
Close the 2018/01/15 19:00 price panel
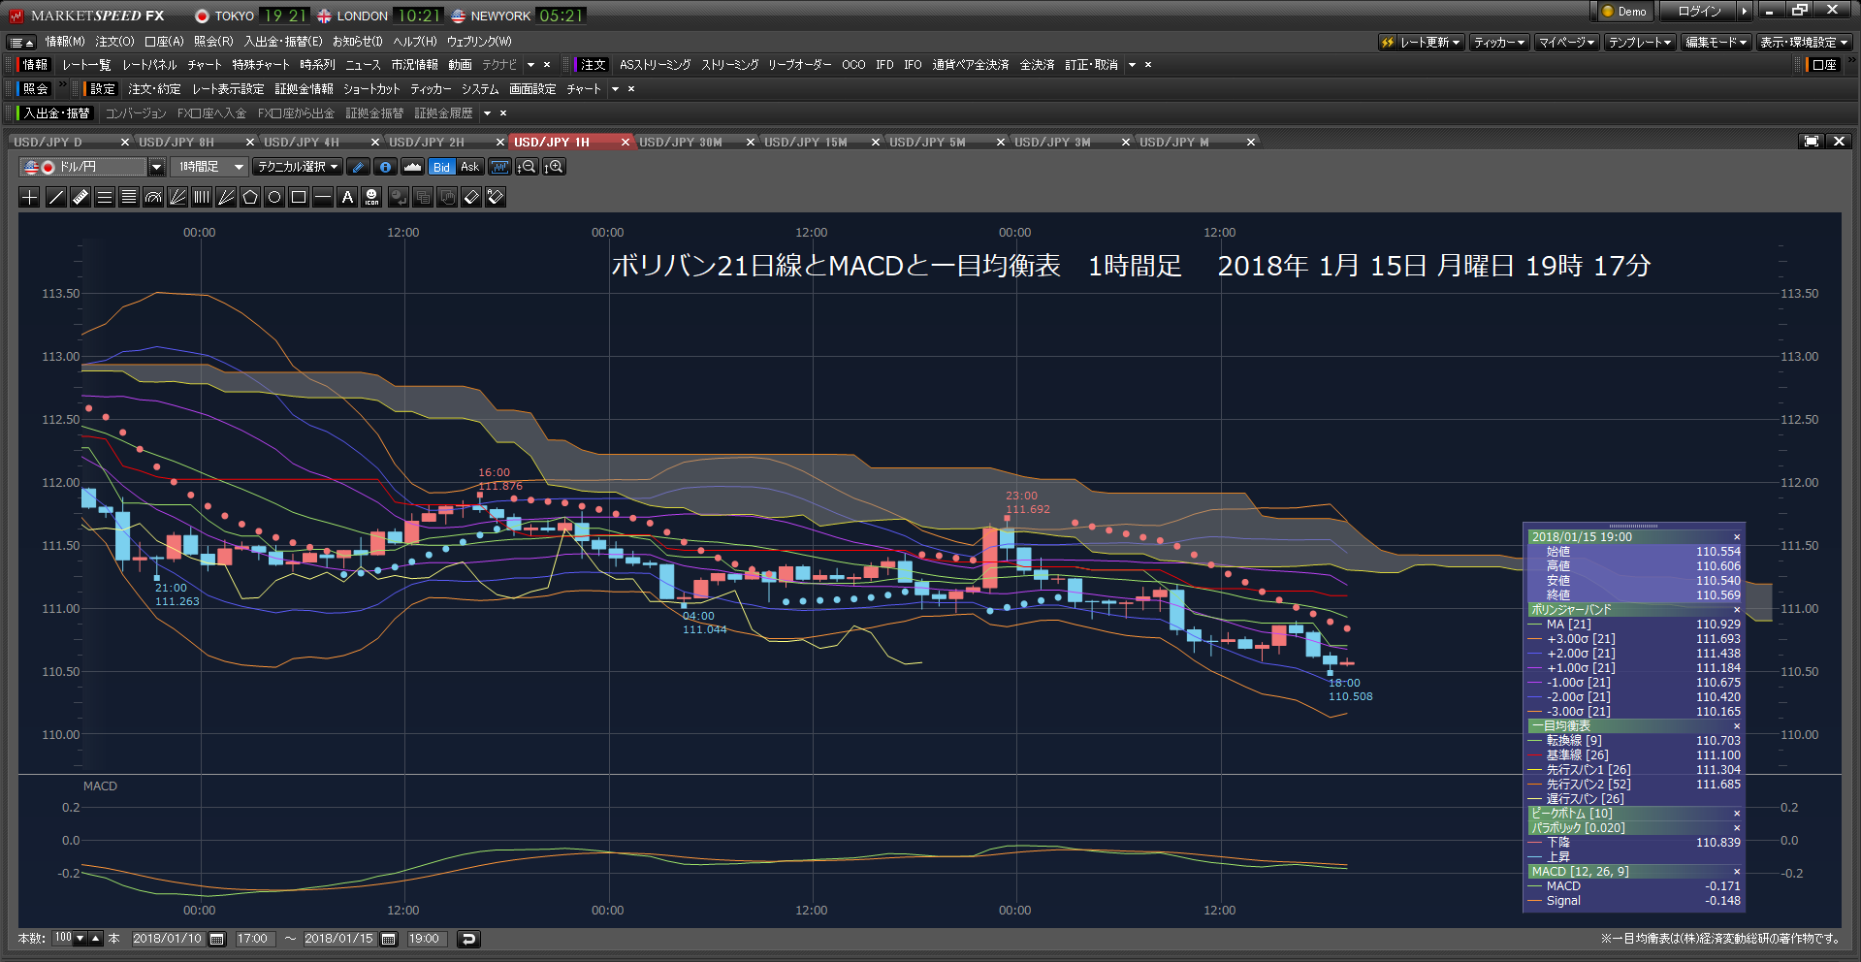1737,537
